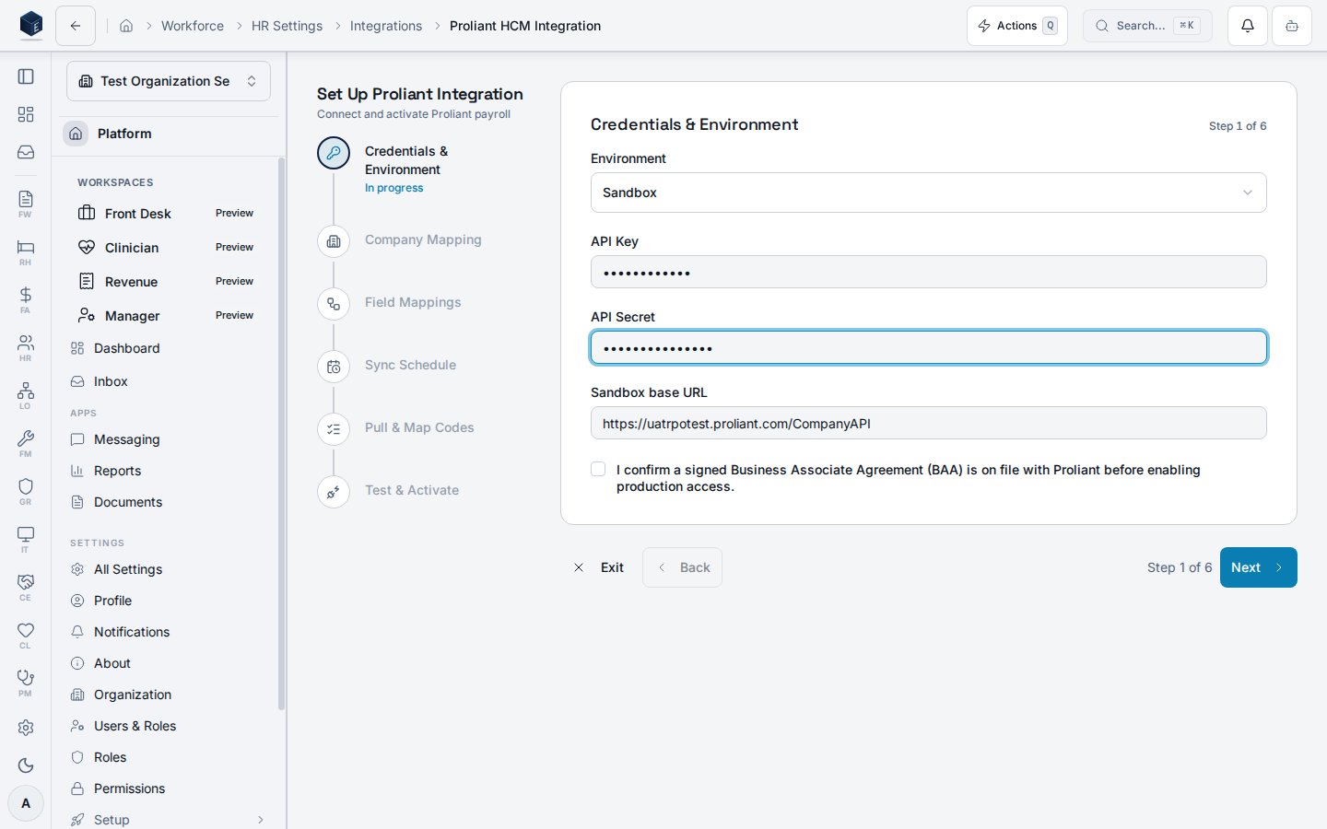
Task: Open the Actions menu
Action: click(x=1016, y=26)
